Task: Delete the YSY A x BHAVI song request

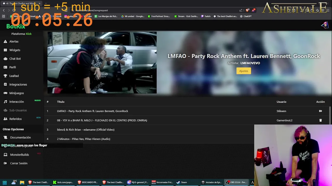Action: (x=320, y=120)
